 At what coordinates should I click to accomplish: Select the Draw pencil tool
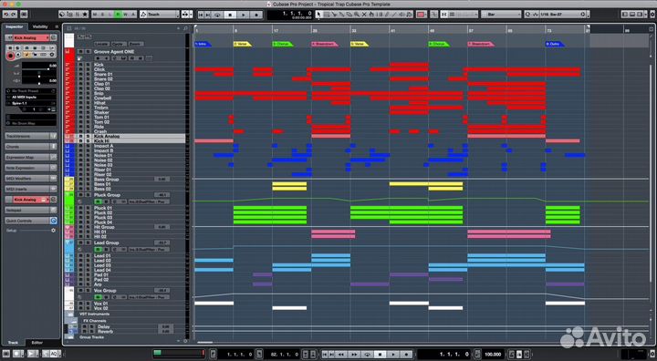click(387, 15)
